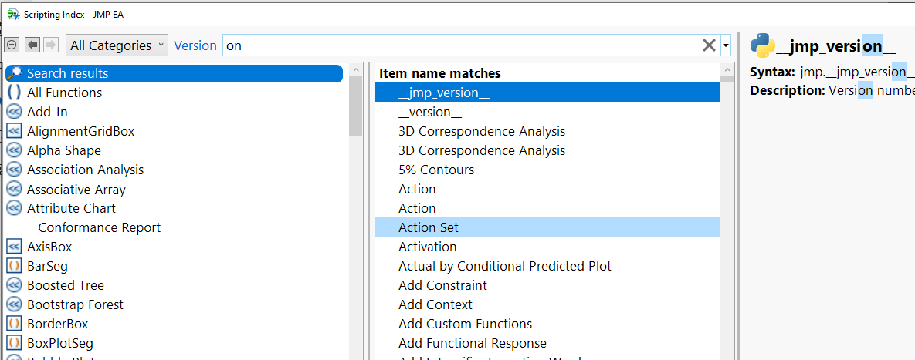Go back with the left arrow button
This screenshot has height=360, width=915.
pos(32,45)
